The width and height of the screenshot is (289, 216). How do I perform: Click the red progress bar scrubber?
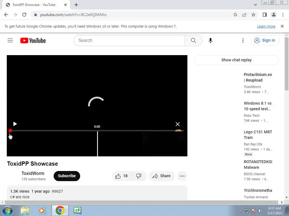(x=10, y=130)
